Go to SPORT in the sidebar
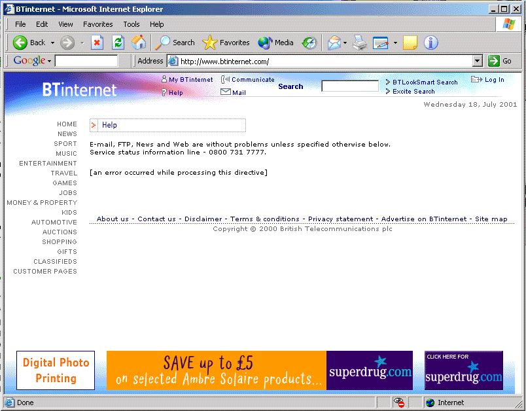The image size is (526, 411). [x=65, y=143]
